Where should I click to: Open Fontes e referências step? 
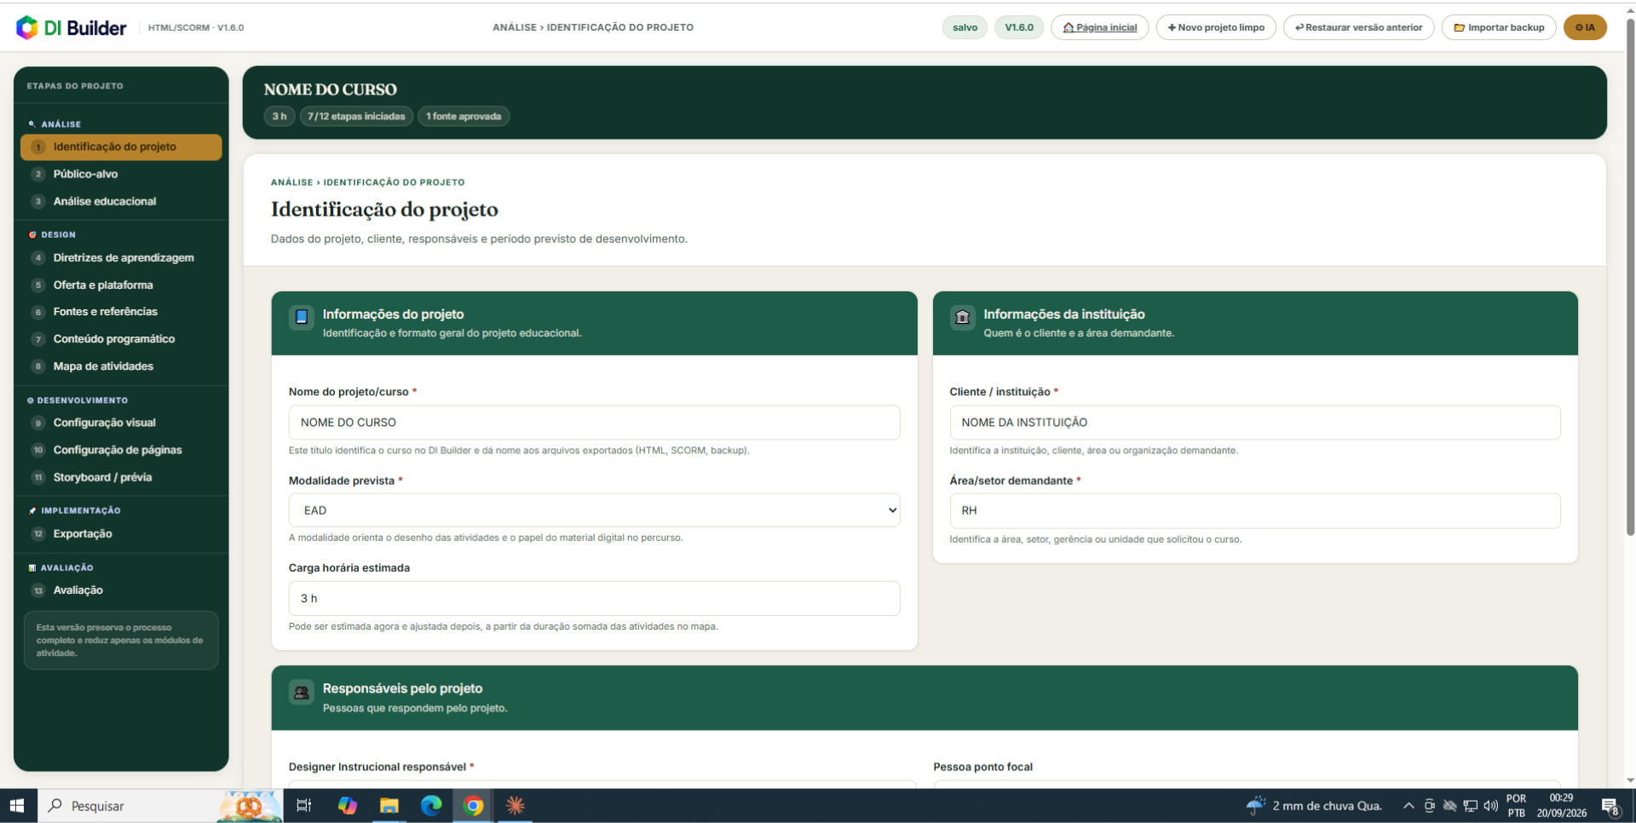coord(121,312)
